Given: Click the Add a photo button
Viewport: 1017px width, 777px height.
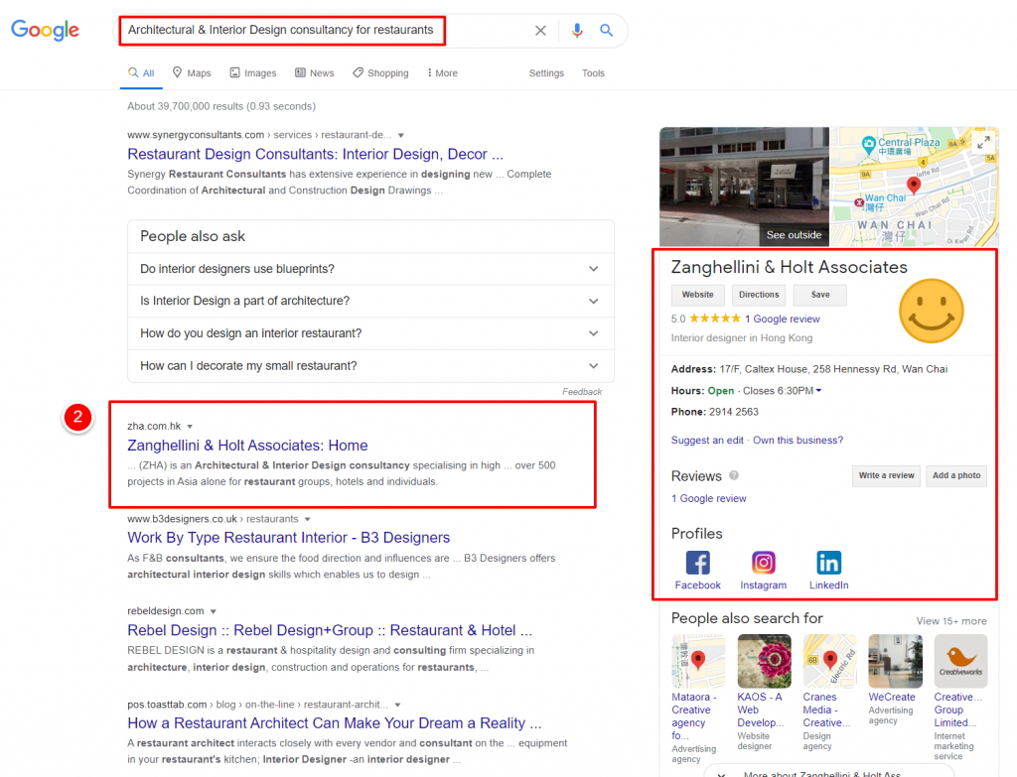Looking at the screenshot, I should click(x=956, y=475).
